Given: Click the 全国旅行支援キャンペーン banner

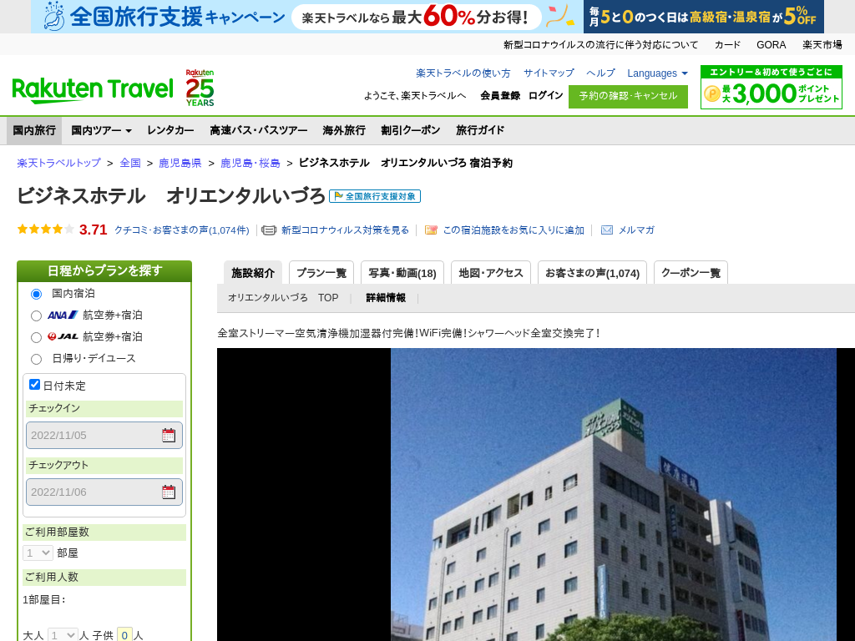Looking at the screenshot, I should tap(306, 17).
